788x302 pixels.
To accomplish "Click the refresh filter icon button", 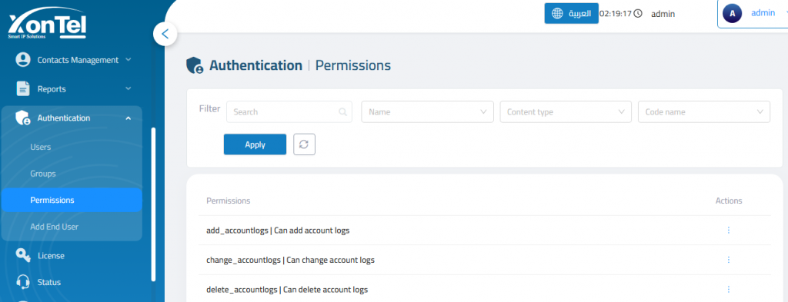I will point(304,144).
